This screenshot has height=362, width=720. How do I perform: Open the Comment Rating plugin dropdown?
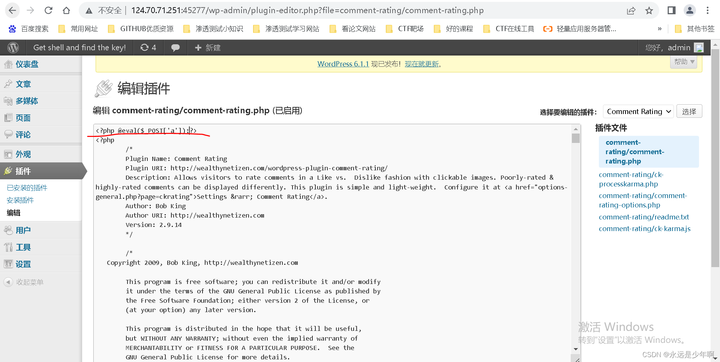point(638,111)
